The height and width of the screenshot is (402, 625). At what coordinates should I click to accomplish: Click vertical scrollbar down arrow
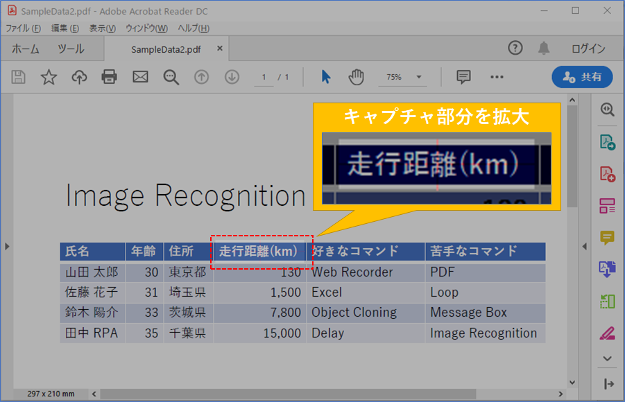(572, 383)
